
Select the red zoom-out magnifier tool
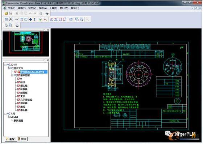point(45,19)
